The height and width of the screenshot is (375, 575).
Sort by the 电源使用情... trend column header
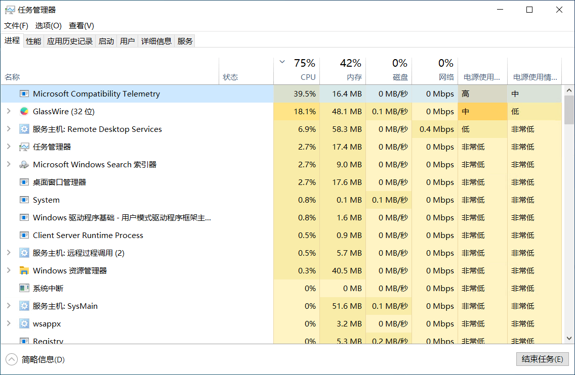click(x=535, y=71)
